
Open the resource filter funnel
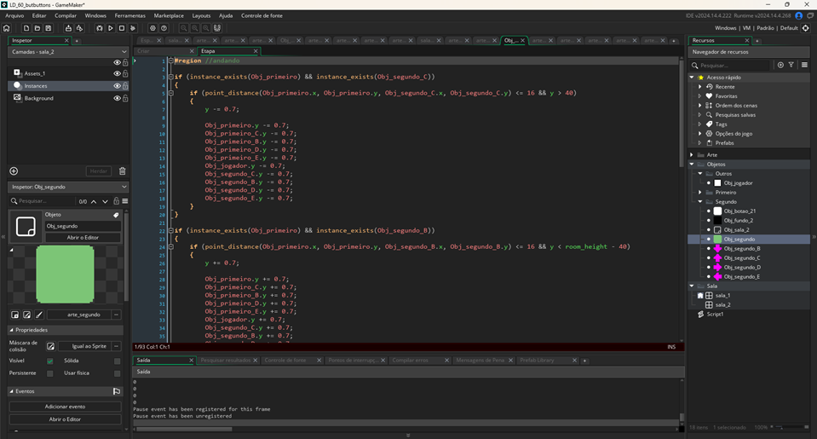(x=791, y=65)
